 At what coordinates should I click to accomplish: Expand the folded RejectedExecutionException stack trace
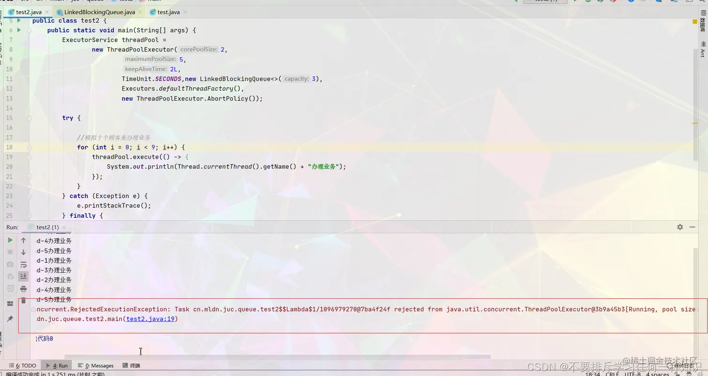coord(33,310)
